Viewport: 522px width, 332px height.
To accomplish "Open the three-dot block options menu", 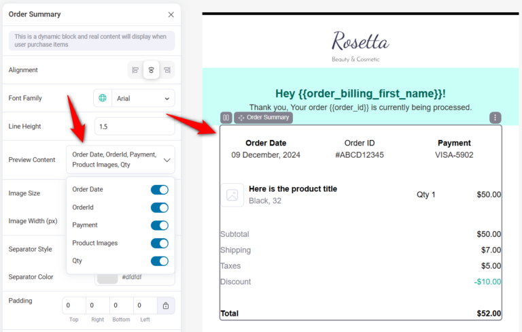I will pyautogui.click(x=495, y=118).
